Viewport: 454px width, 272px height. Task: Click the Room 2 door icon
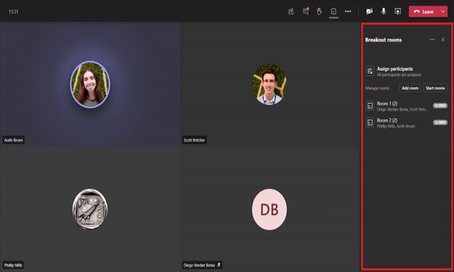tap(370, 122)
